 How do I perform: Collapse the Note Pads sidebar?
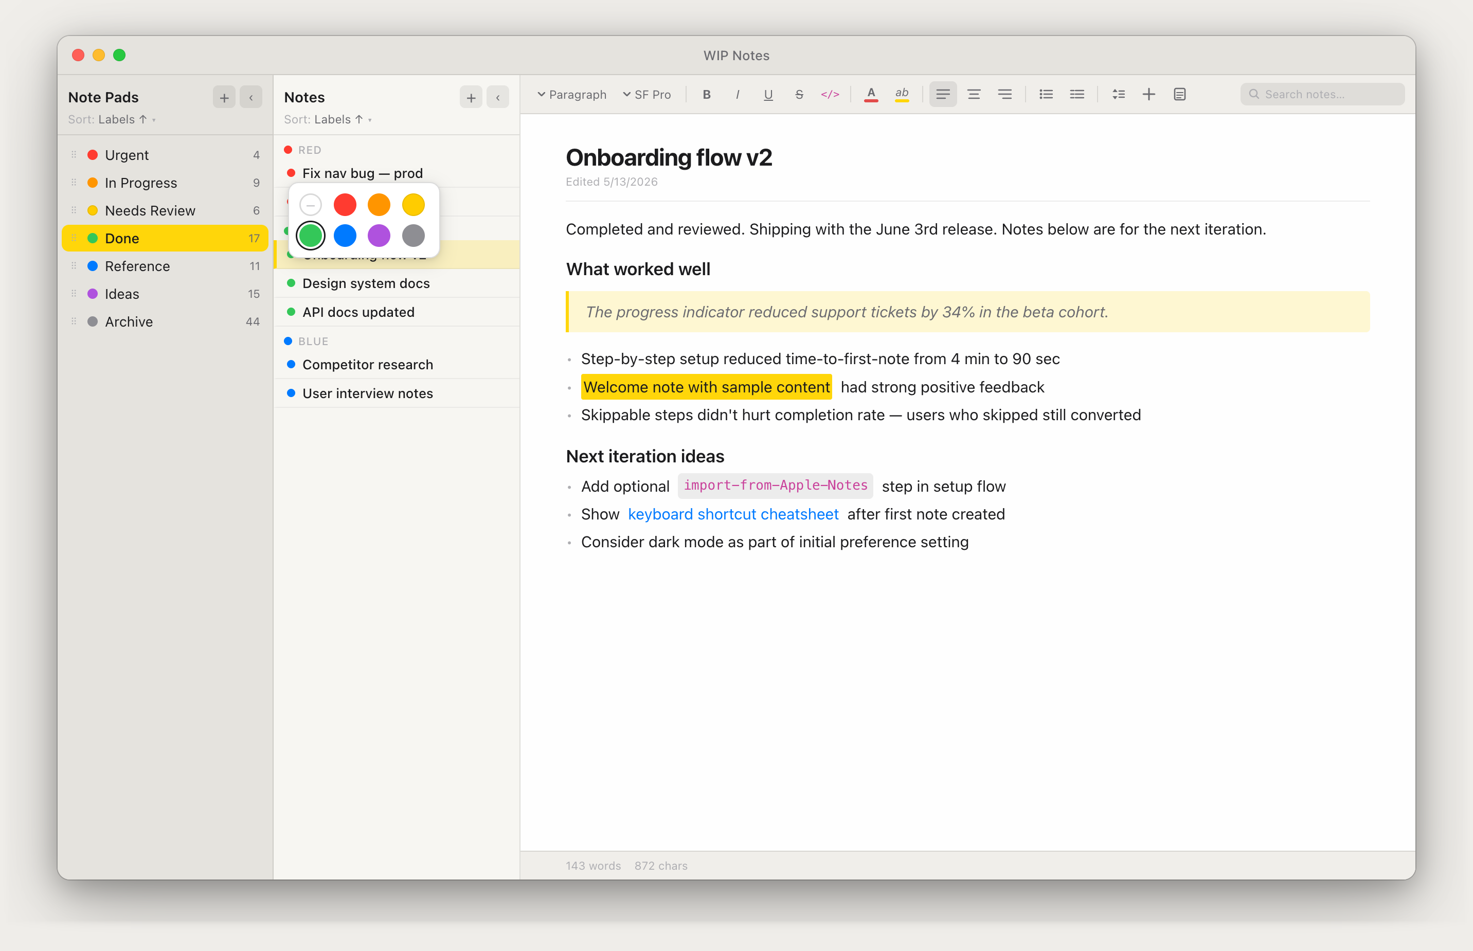[x=252, y=98]
